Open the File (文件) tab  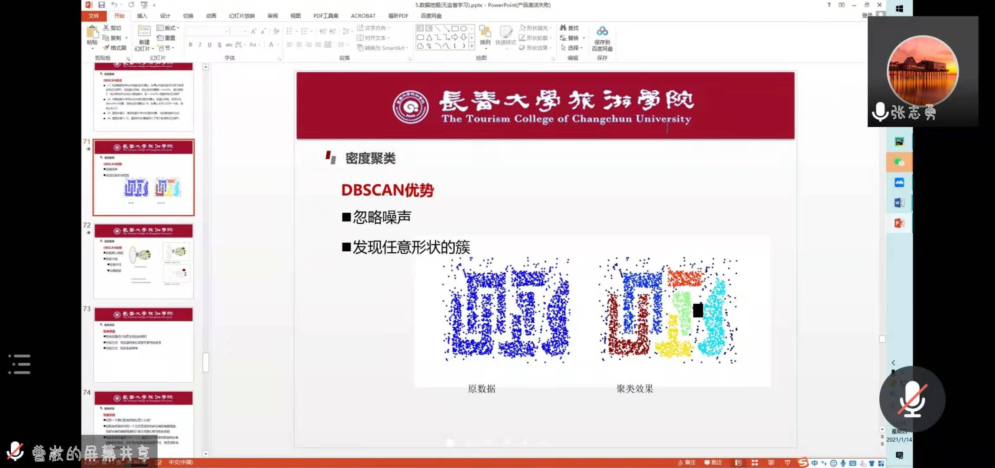point(94,16)
